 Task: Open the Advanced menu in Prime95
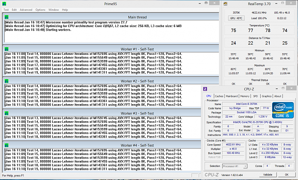coord(26,10)
